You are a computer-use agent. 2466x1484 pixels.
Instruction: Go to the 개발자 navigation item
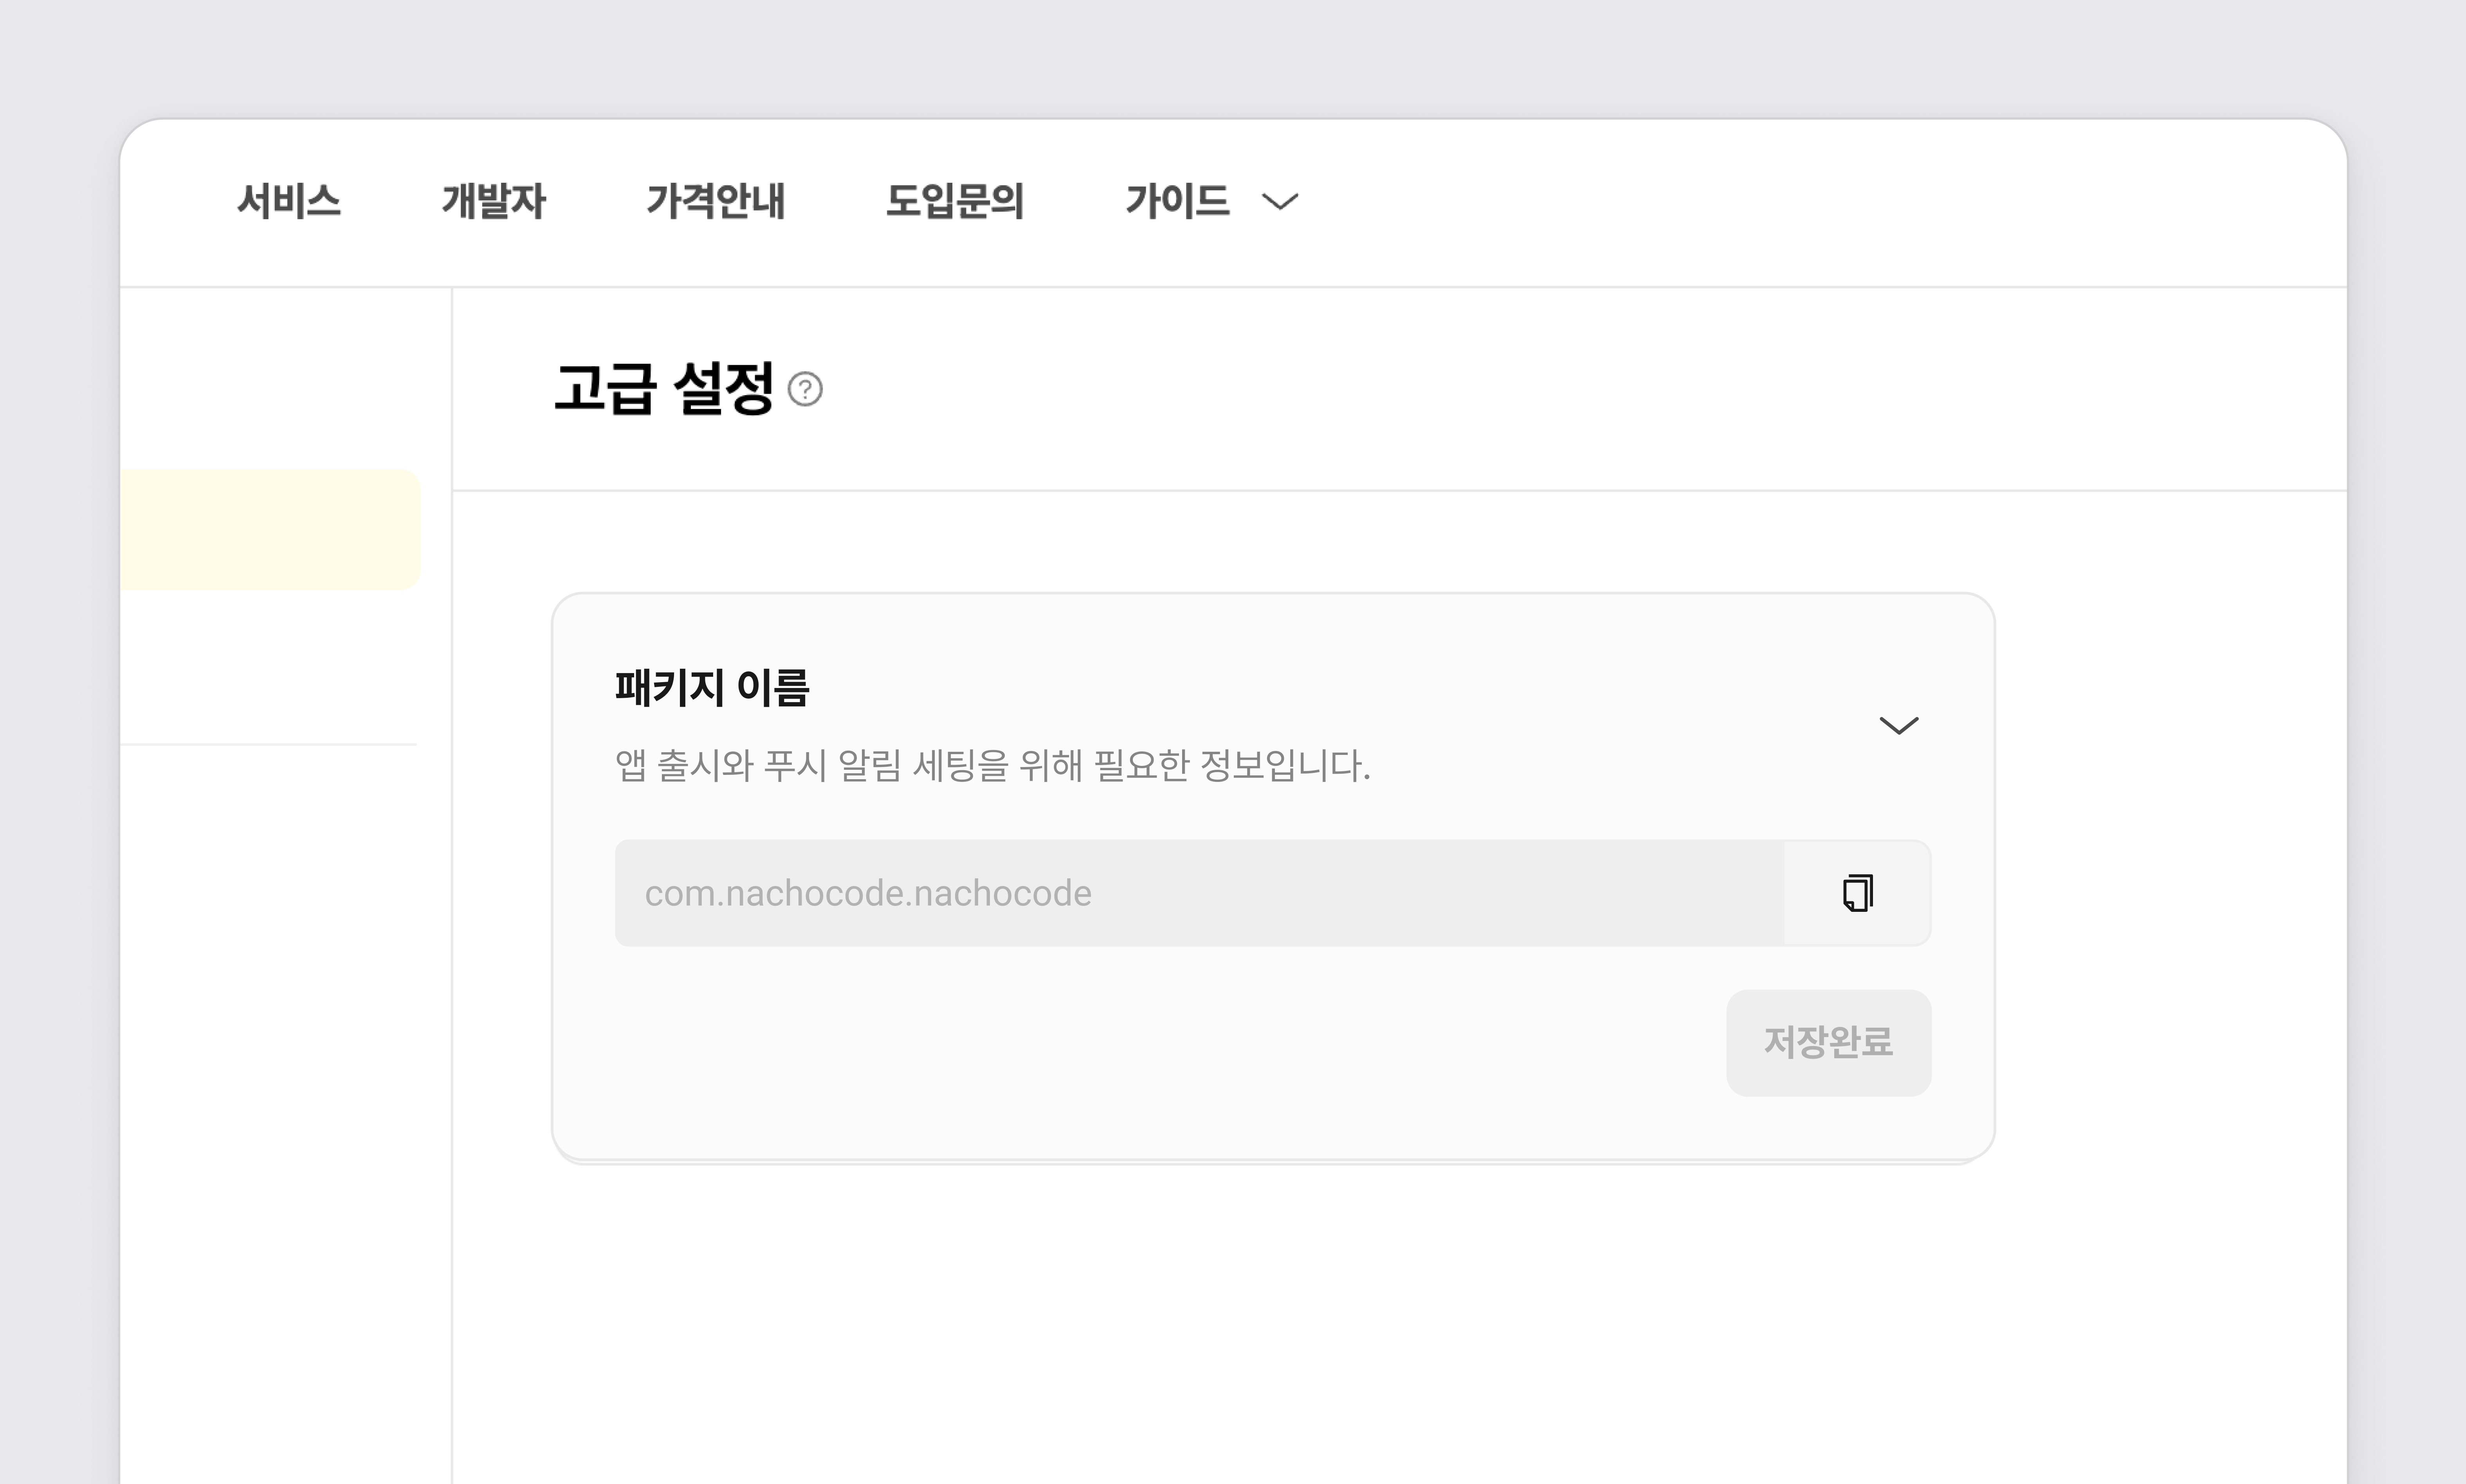pyautogui.click(x=494, y=201)
